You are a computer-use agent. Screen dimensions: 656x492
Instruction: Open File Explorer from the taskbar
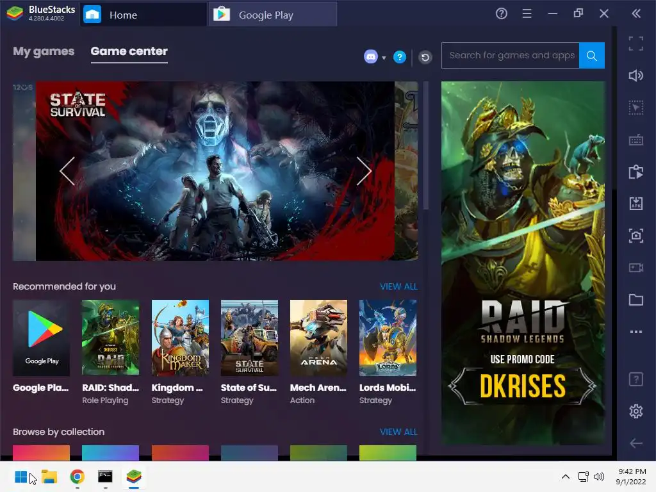pyautogui.click(x=49, y=477)
